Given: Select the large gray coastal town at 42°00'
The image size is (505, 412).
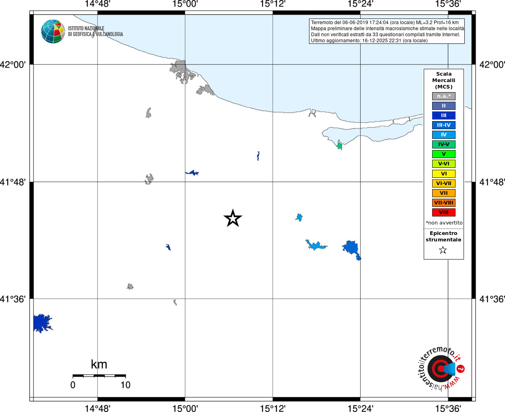Looking at the screenshot, I should click(x=182, y=72).
